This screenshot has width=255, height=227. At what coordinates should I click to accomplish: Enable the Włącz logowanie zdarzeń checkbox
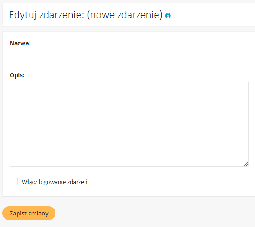click(x=14, y=182)
